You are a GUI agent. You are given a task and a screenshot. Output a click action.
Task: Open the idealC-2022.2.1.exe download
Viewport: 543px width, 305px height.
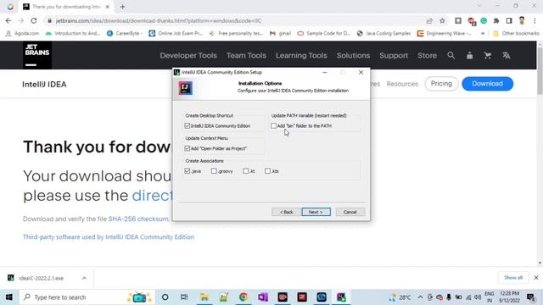(41, 278)
